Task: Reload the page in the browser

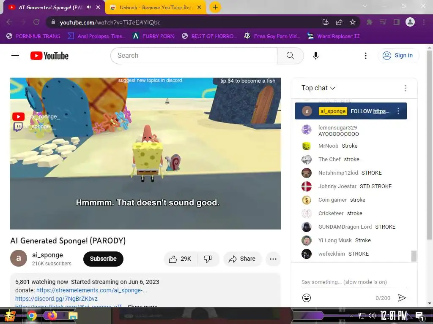Action: coord(36,22)
